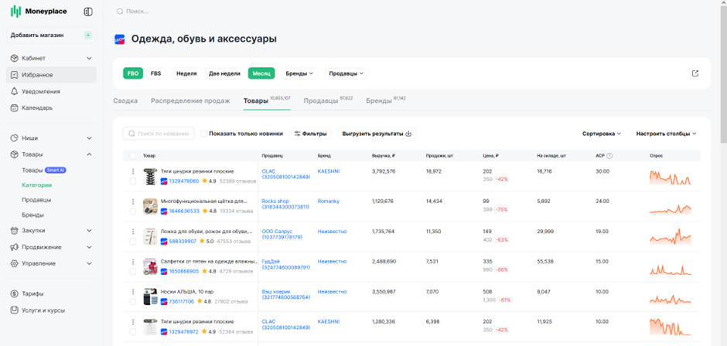The width and height of the screenshot is (727, 346).
Task: Switch to the Сводка tab
Action: click(x=125, y=101)
